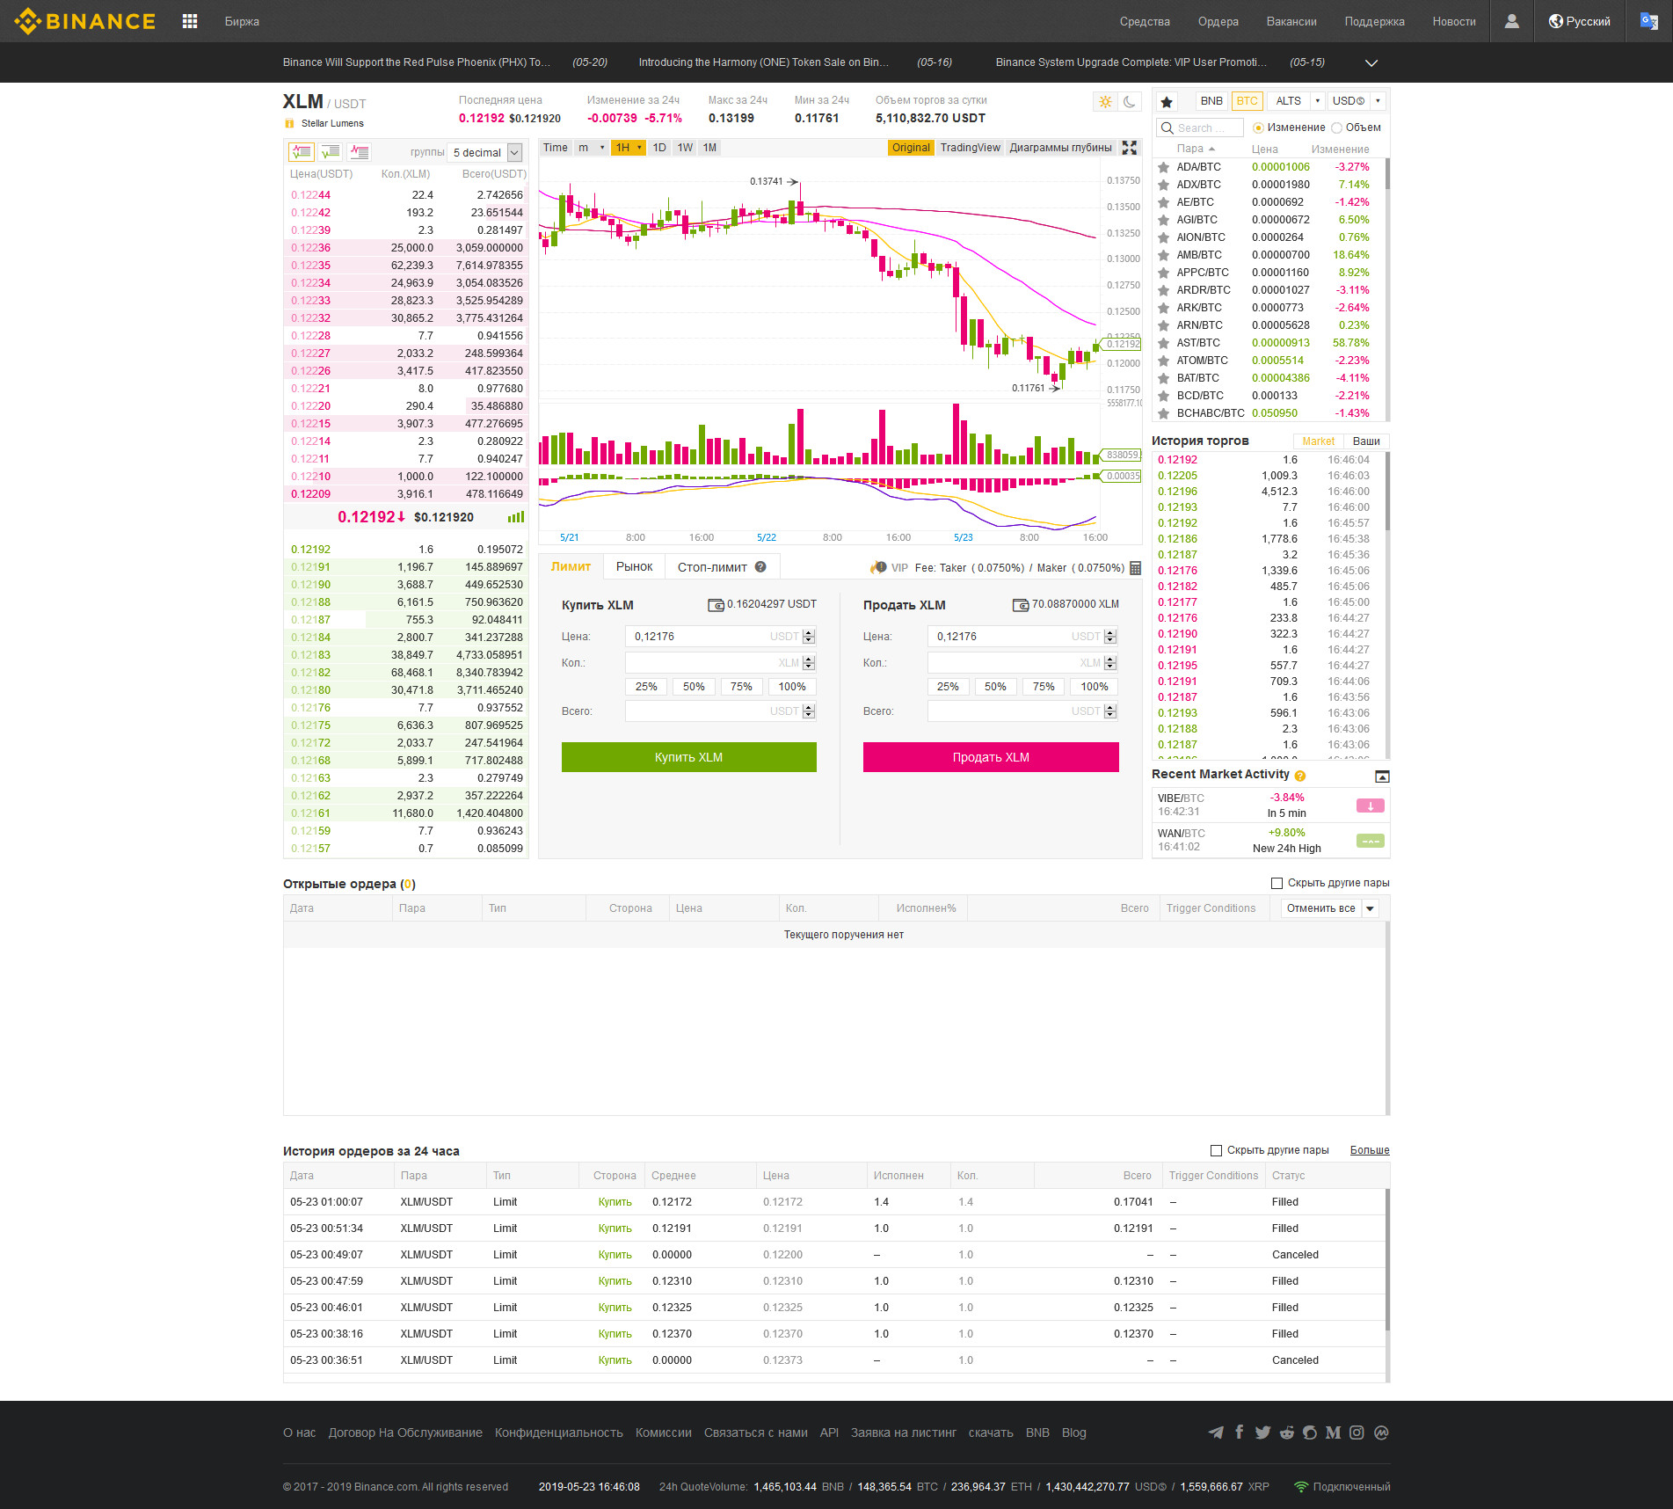Open the apps grid menu icon
Image resolution: width=1673 pixels, height=1509 pixels.
(190, 21)
